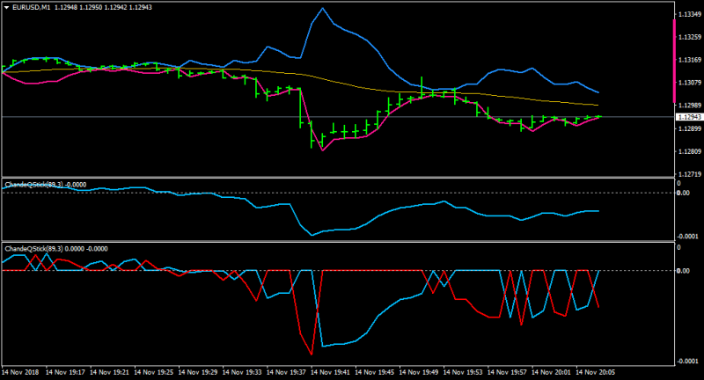Click the 14 Nov 19:17 time label

pyautogui.click(x=65, y=372)
